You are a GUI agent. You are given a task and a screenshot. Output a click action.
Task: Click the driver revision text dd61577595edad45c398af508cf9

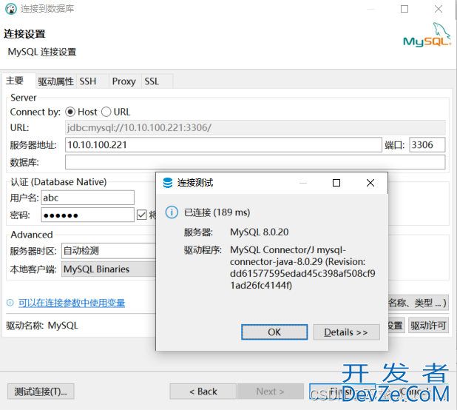pos(302,274)
